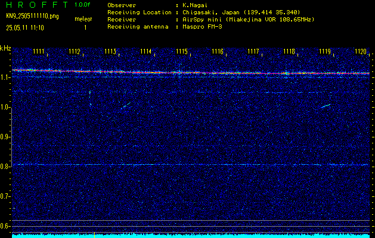Viewport: 375px width, 238px height.
Task: Click the Receiving Location label
Action: pyautogui.click(x=140, y=12)
